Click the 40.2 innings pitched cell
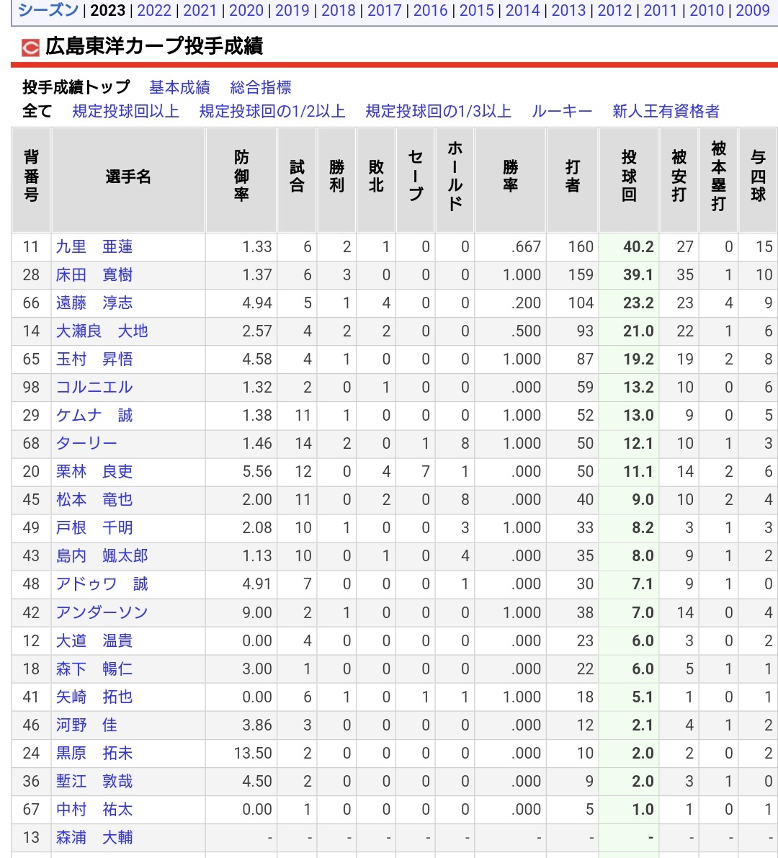778x858 pixels. [x=629, y=247]
